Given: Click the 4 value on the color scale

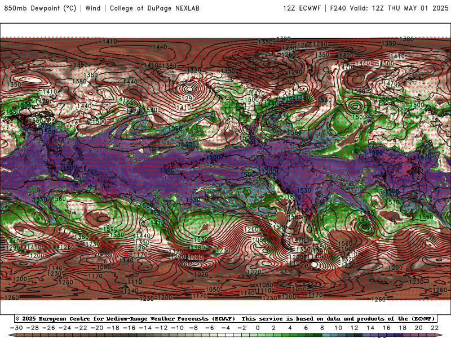Looking at the screenshot, I should tap(290, 328).
